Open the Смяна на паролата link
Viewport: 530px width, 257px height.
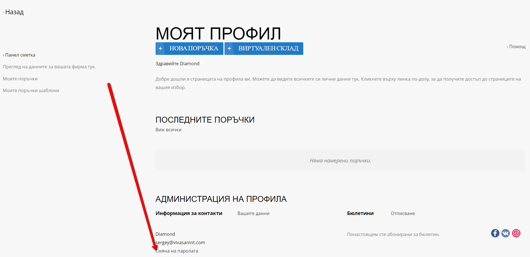pos(177,251)
